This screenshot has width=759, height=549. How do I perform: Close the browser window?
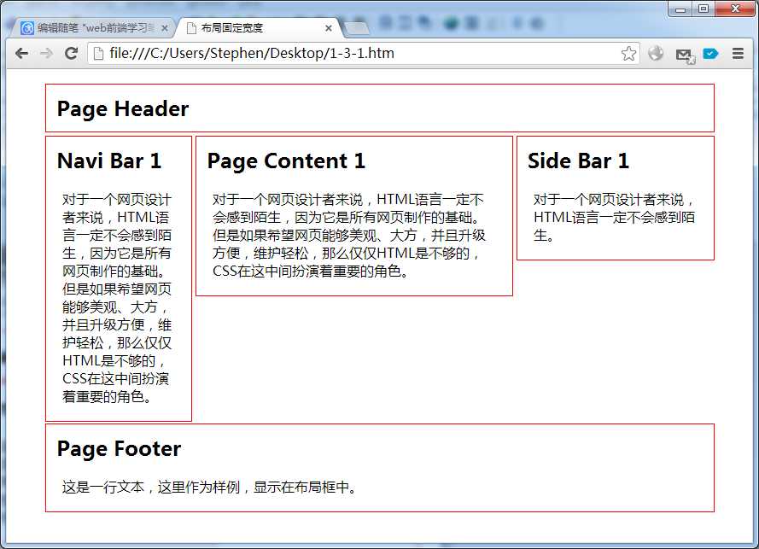[x=735, y=9]
